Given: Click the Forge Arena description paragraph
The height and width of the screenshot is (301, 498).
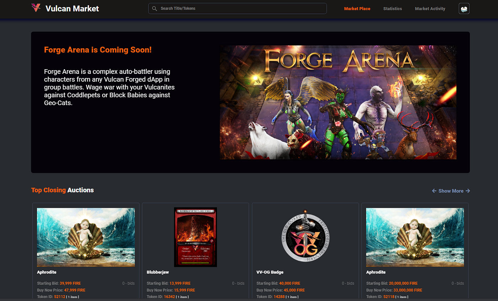Looking at the screenshot, I should 110,87.
